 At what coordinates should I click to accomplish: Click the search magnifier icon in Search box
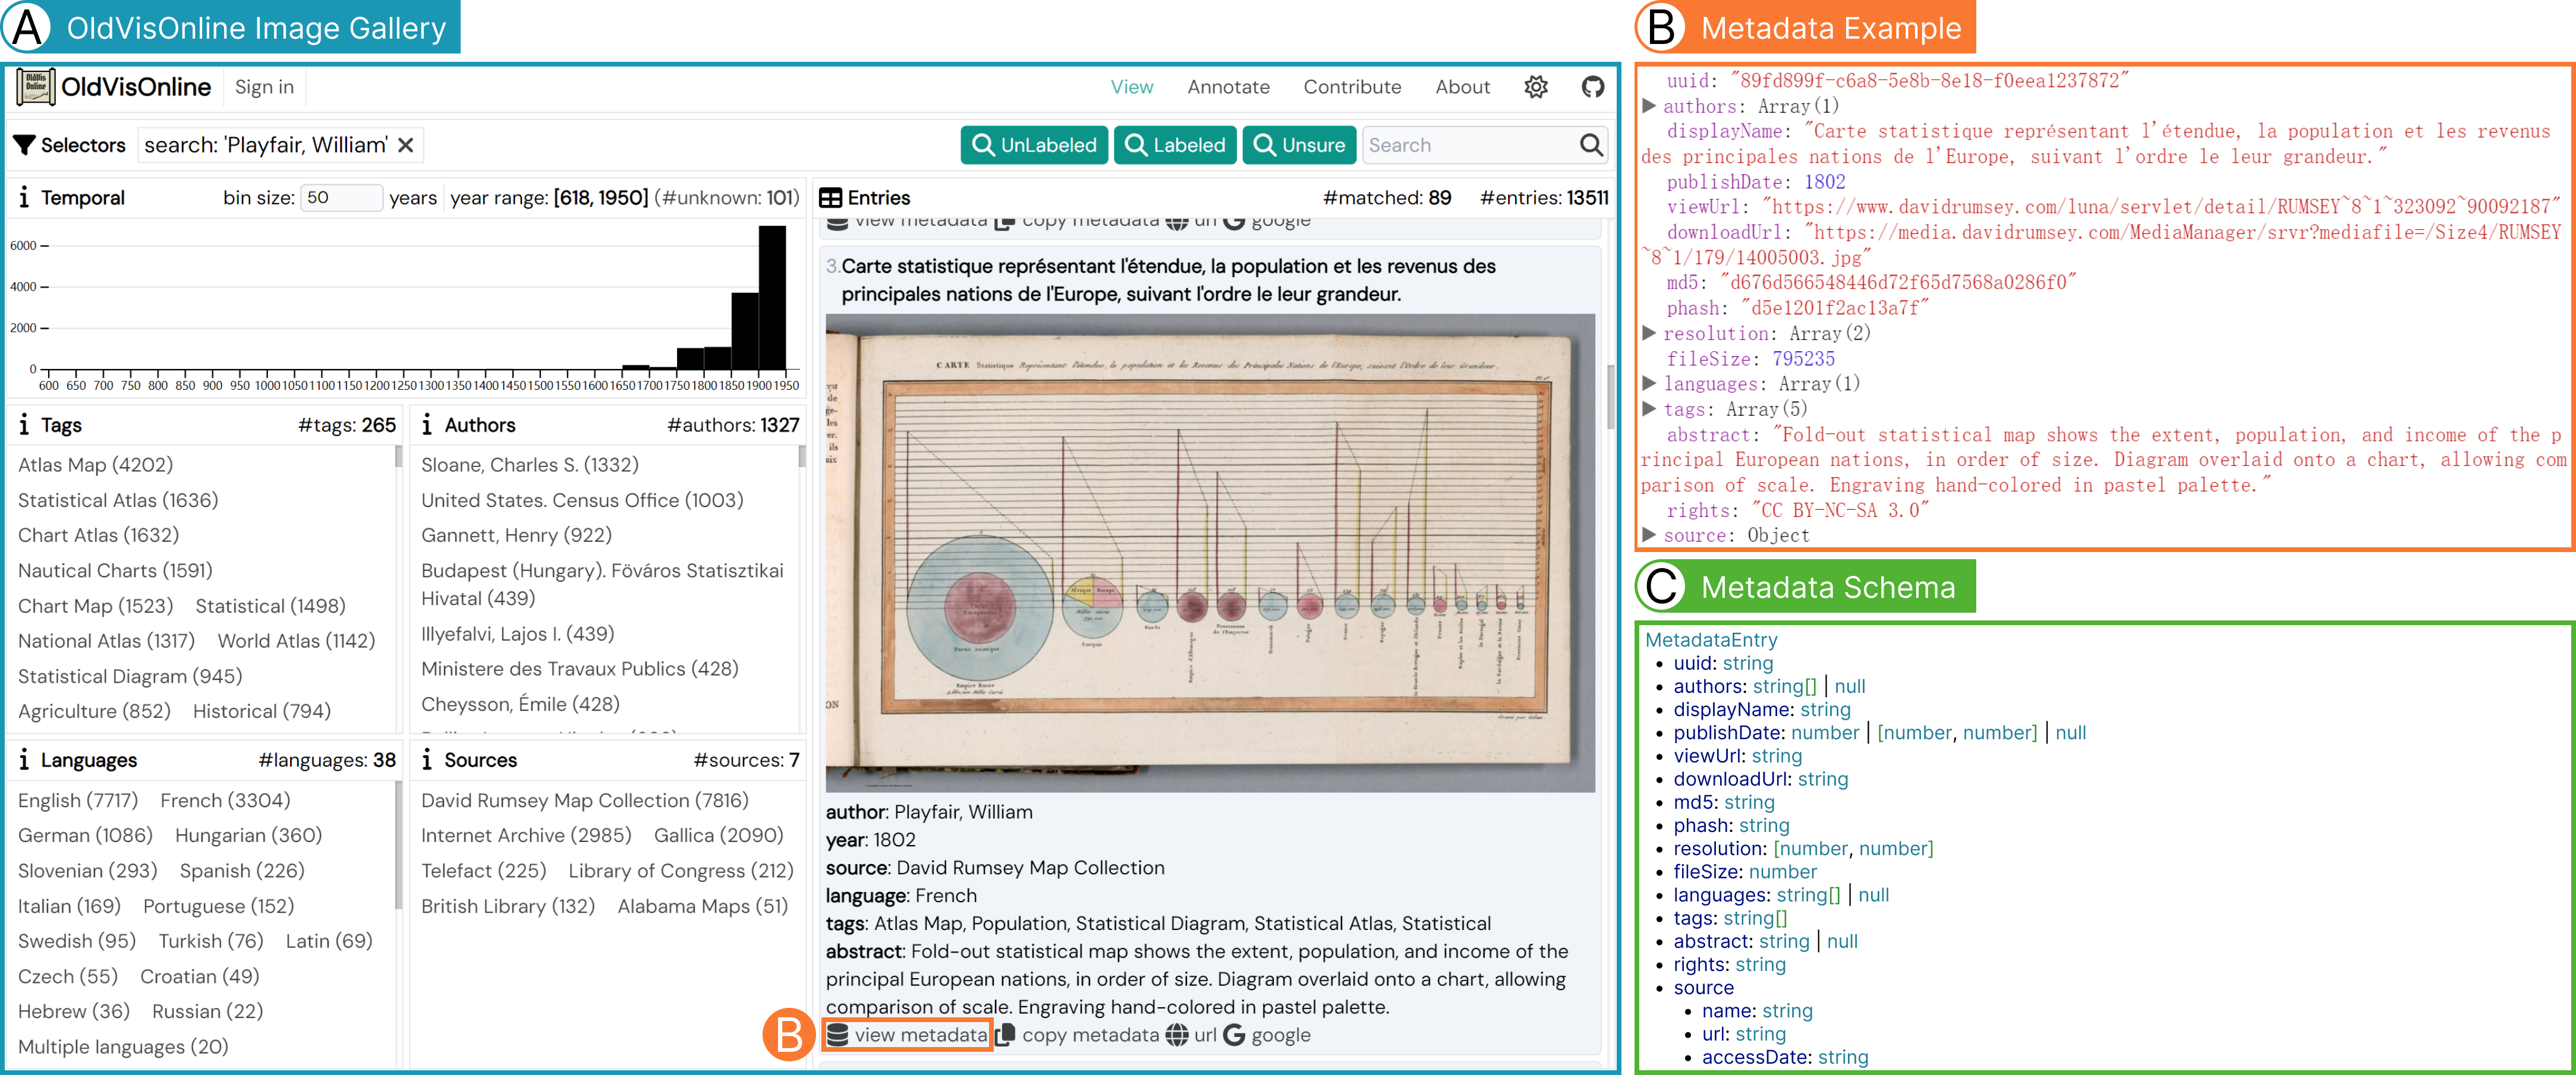point(1591,145)
